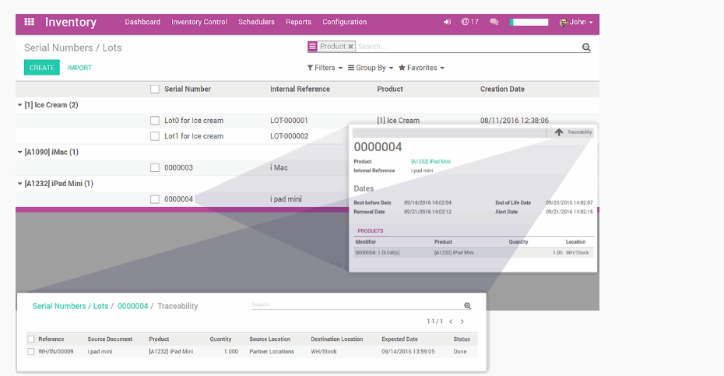Go to previous page in Traceability list
This screenshot has height=376, width=724.
pos(451,322)
